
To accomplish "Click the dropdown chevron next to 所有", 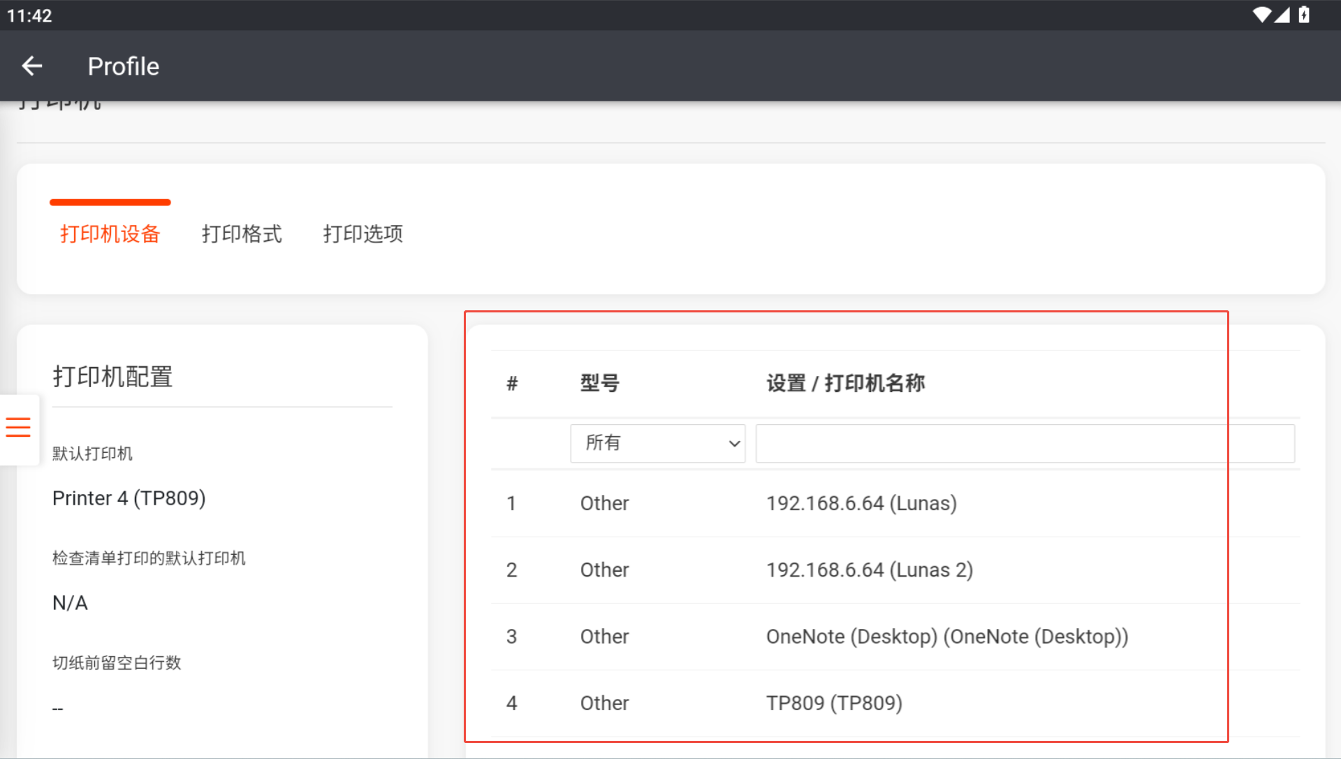I will (x=734, y=444).
